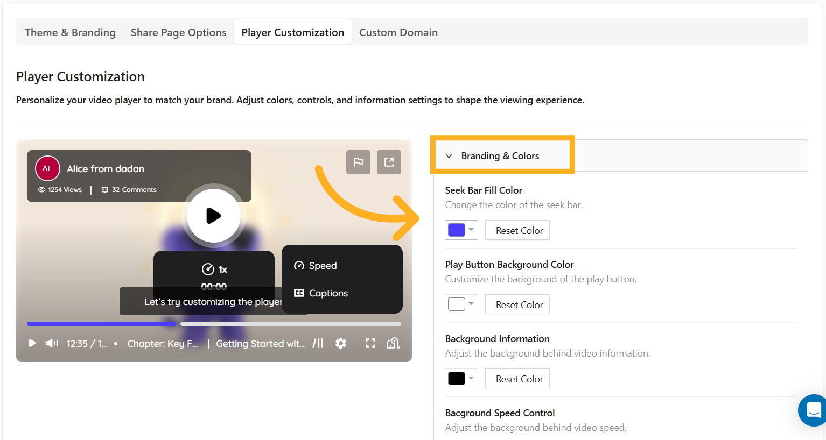Viewport: 826px width, 440px height.
Task: Click the flag icon on the video preview
Action: click(358, 162)
